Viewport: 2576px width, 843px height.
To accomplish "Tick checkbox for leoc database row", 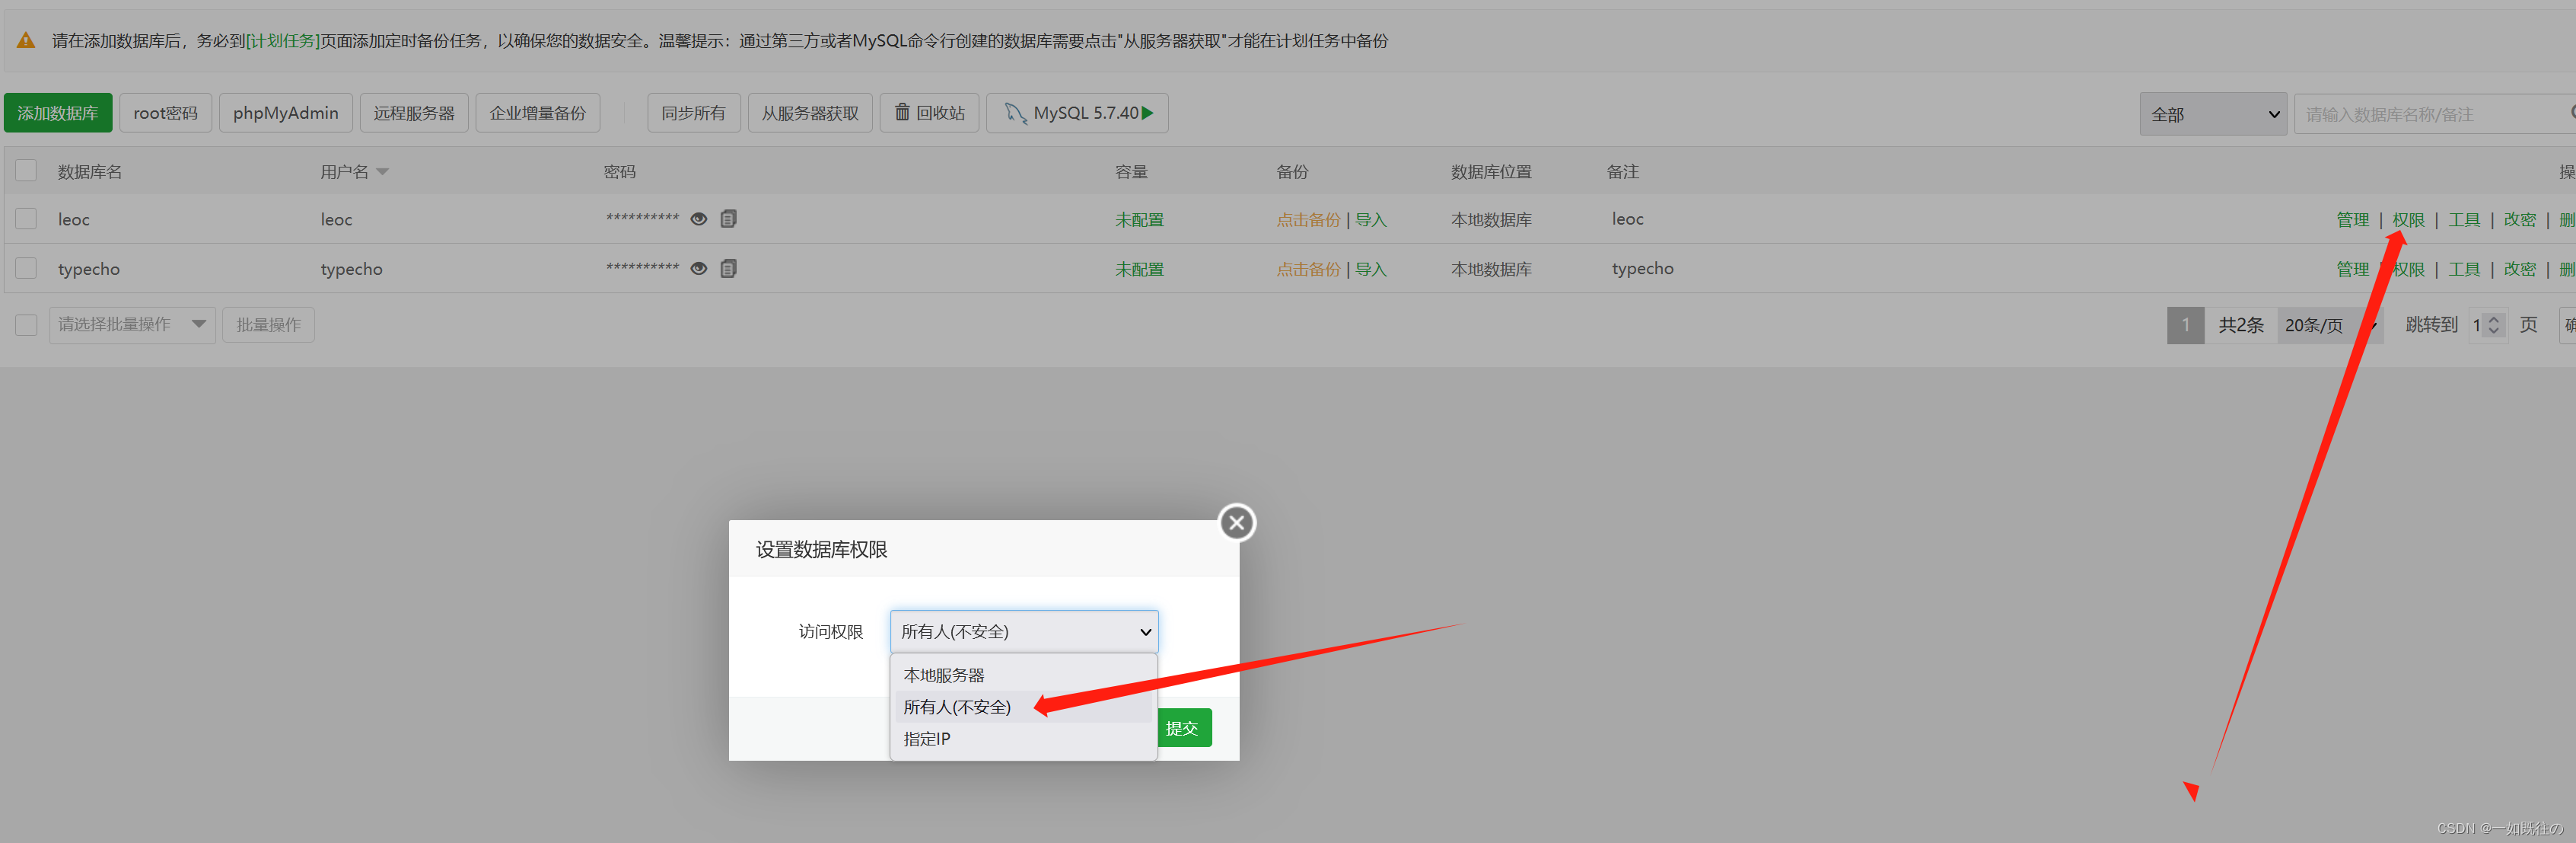I will (x=26, y=219).
